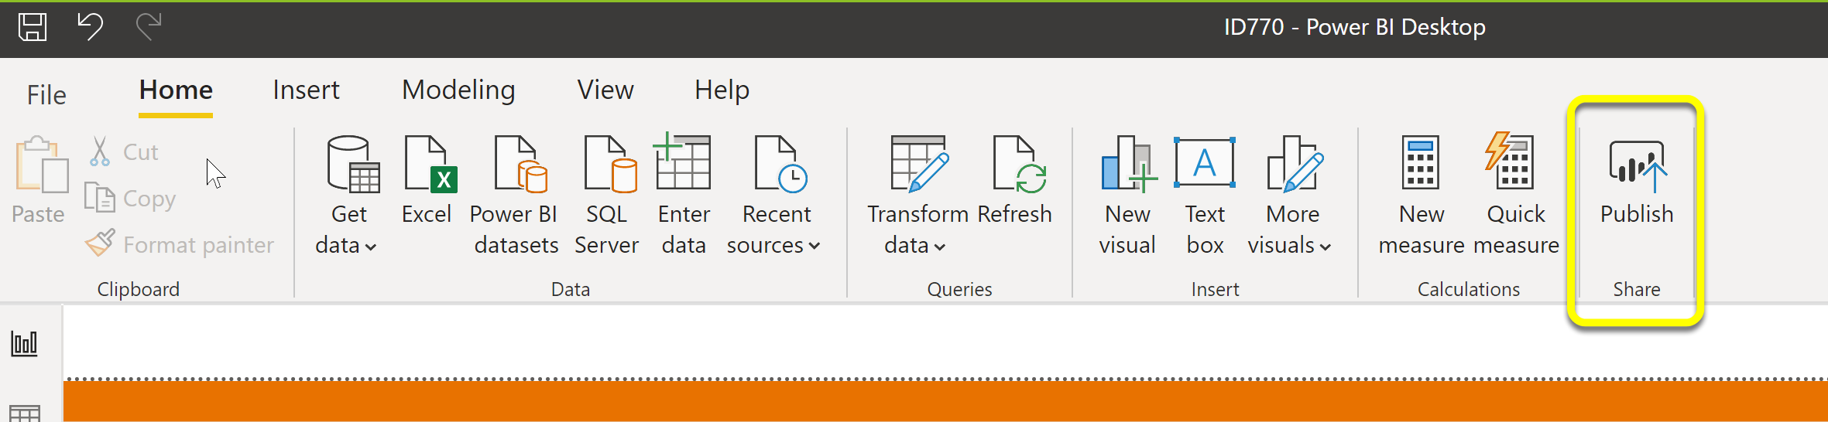Image resolution: width=1828 pixels, height=422 pixels.
Task: Insert a New visual
Action: pos(1129,164)
